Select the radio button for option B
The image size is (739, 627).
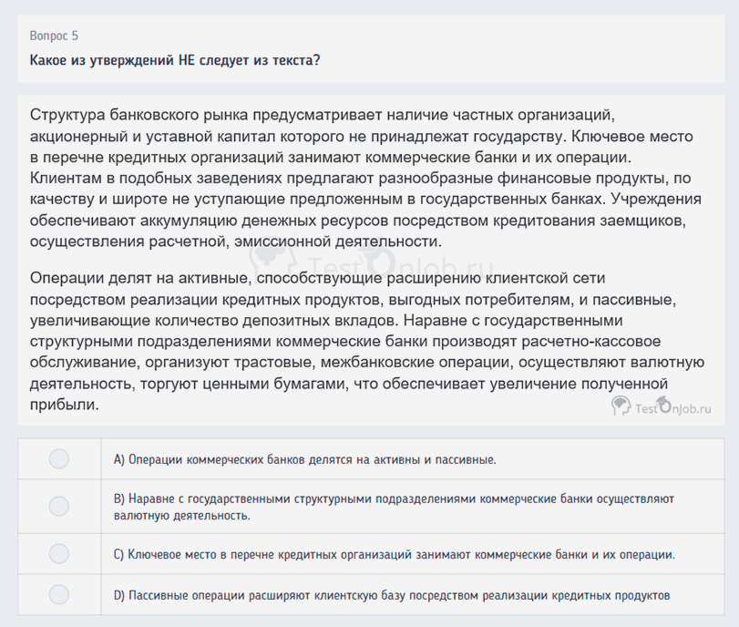click(x=58, y=506)
